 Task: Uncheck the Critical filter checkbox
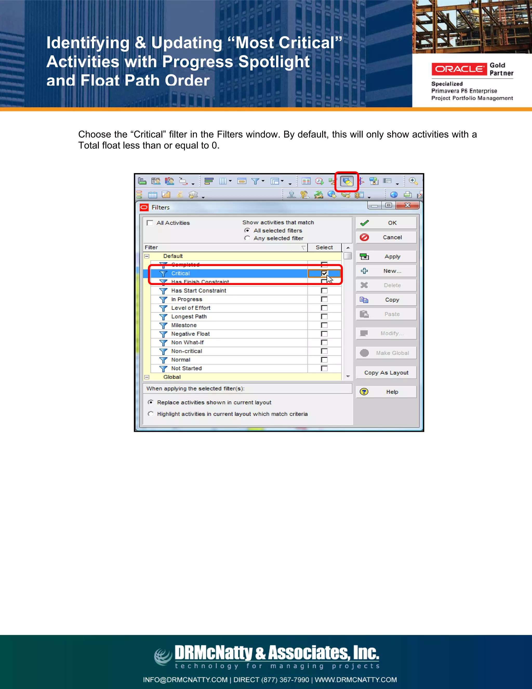pos(324,274)
